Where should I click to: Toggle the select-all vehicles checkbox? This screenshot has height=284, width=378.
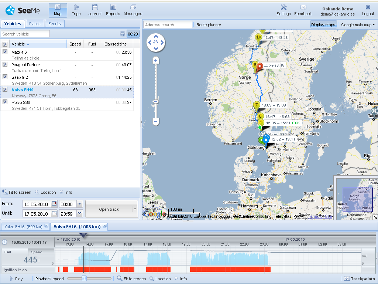tap(5, 44)
